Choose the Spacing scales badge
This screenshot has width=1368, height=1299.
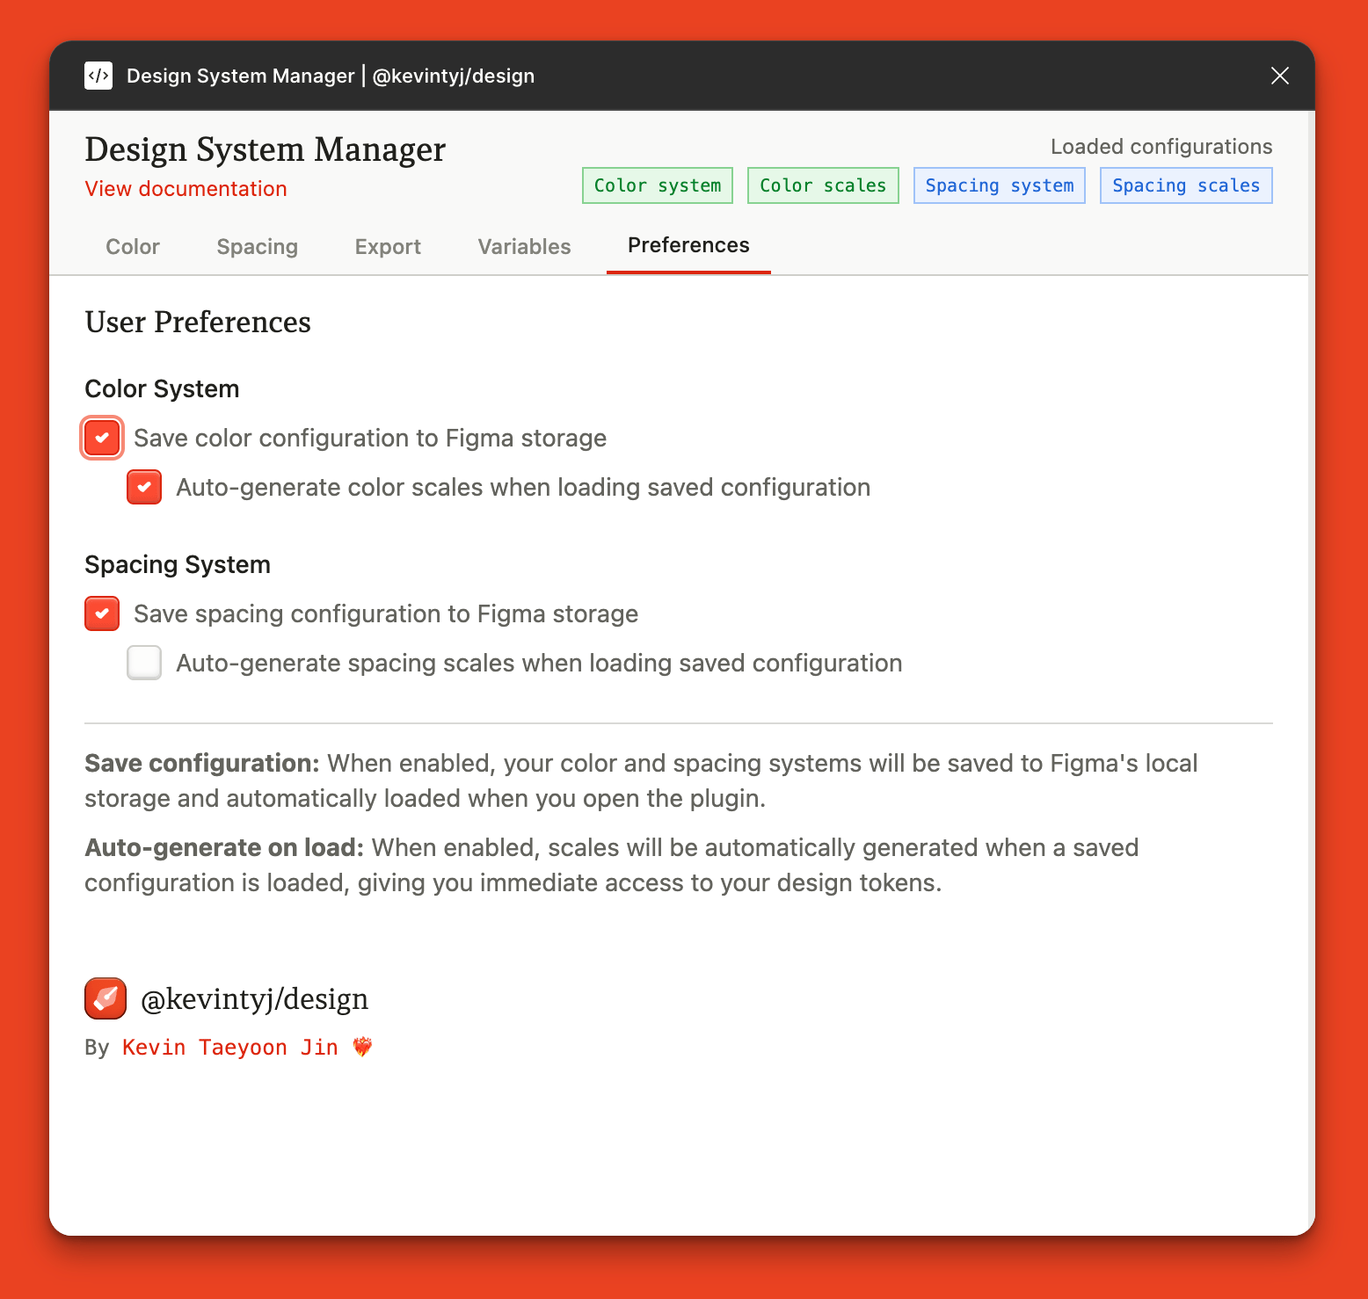pos(1185,185)
